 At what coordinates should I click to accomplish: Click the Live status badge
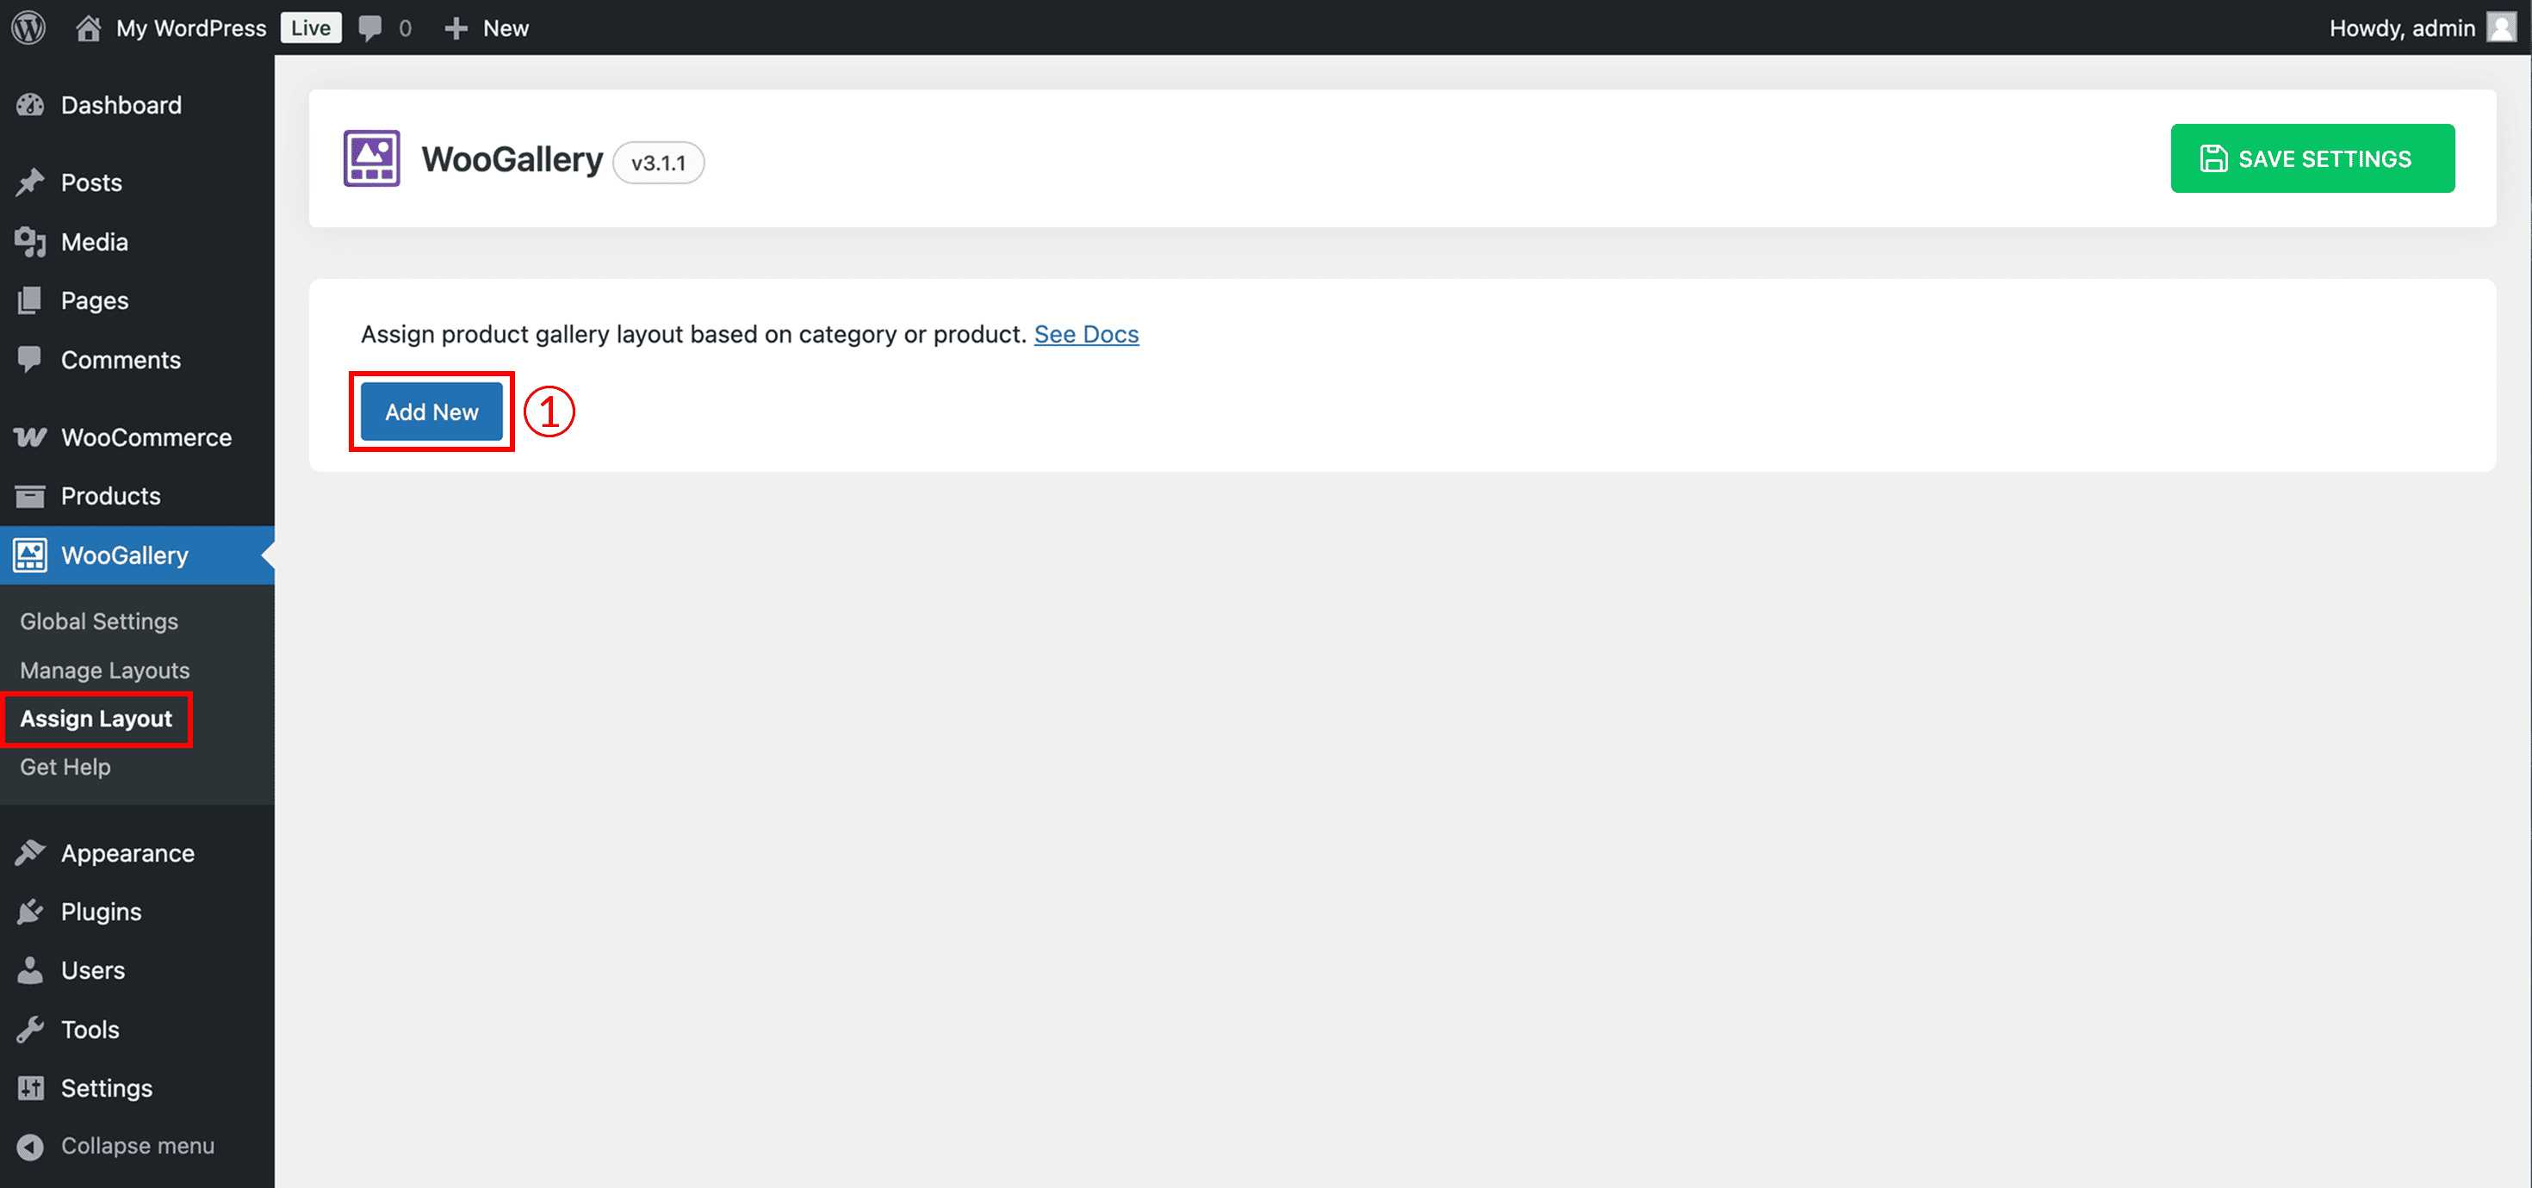point(311,28)
